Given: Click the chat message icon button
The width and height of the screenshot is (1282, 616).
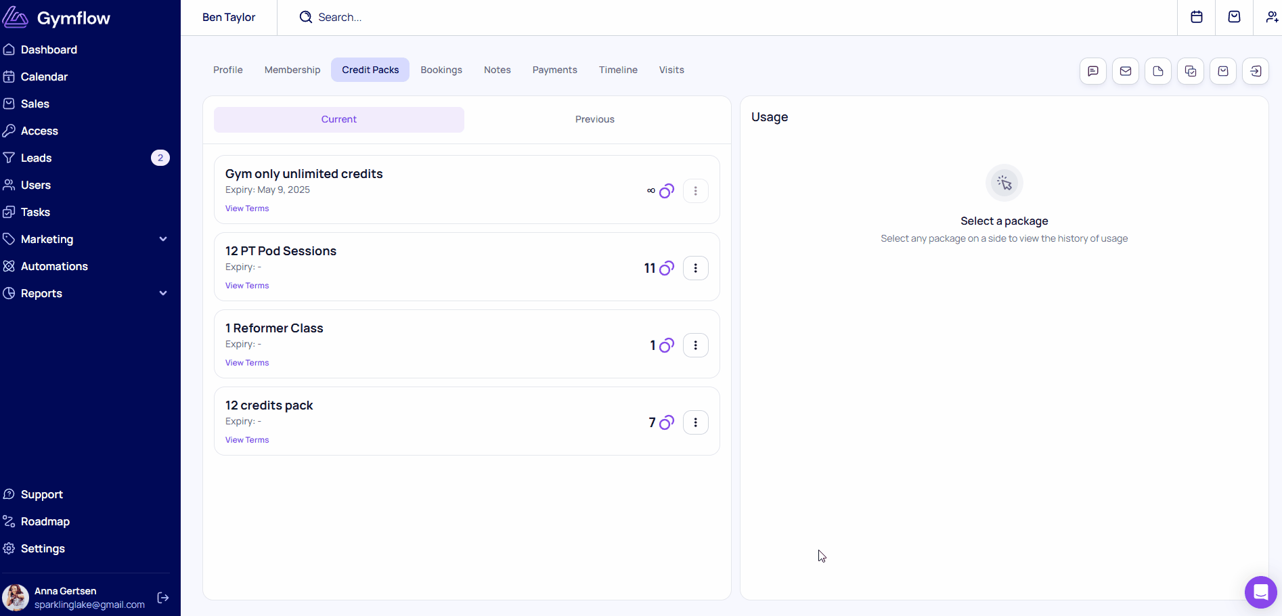Looking at the screenshot, I should point(1092,71).
